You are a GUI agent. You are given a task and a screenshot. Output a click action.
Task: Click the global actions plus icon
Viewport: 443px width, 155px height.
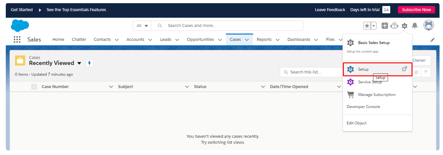pyautogui.click(x=385, y=26)
